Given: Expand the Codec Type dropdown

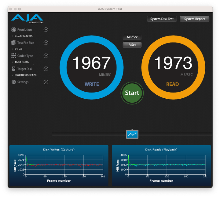Looking at the screenshot, I should click(x=46, y=56).
